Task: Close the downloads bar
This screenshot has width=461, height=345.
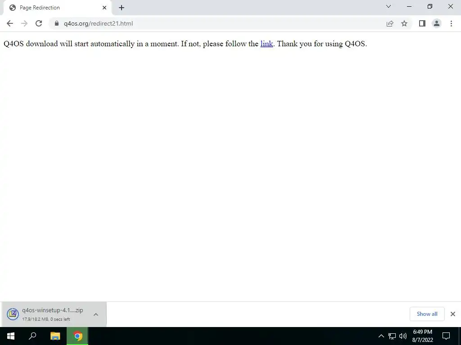Action: (x=453, y=314)
